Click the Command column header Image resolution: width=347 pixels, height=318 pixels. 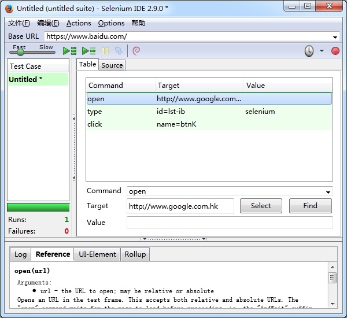tap(120, 86)
